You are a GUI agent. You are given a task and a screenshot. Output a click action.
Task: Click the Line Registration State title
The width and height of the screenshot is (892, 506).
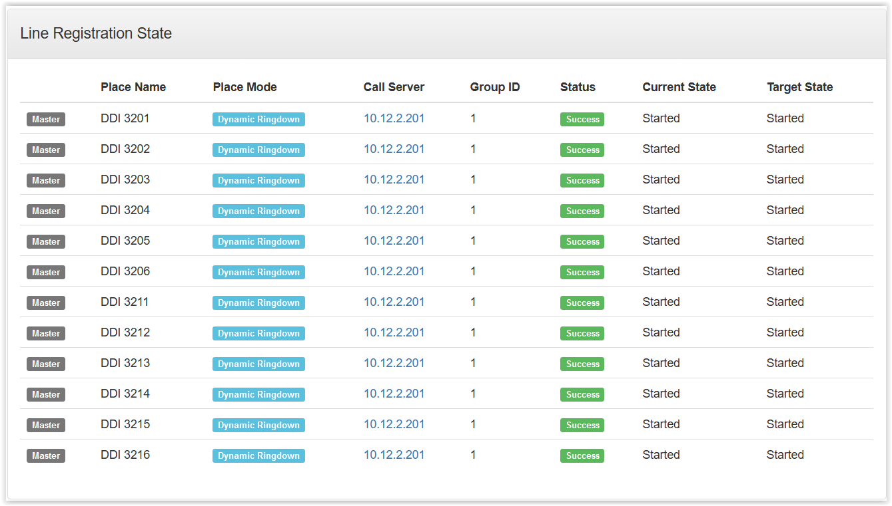click(x=96, y=33)
